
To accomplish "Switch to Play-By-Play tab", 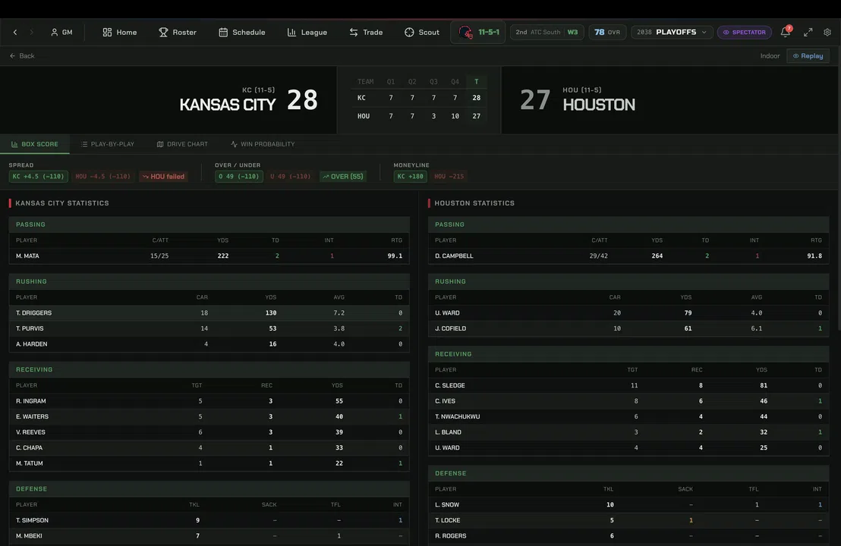I will (x=107, y=144).
